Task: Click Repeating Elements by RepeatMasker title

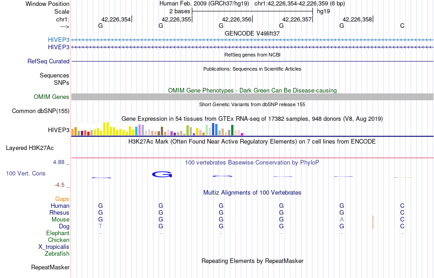Action: [252, 261]
